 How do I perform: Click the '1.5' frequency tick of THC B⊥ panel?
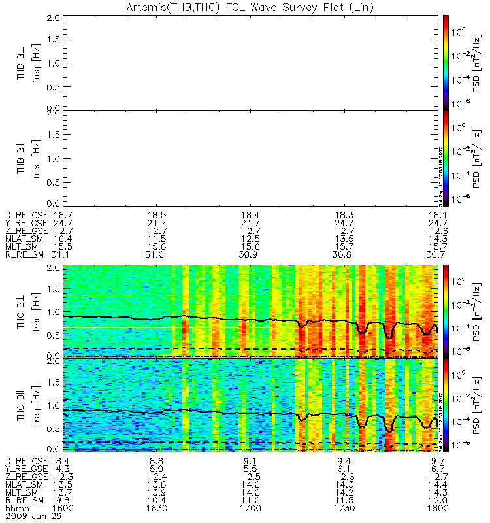54,289
